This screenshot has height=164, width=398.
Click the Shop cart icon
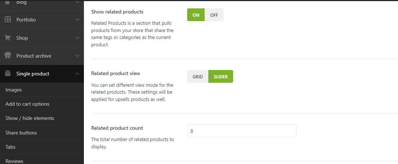tap(8, 38)
